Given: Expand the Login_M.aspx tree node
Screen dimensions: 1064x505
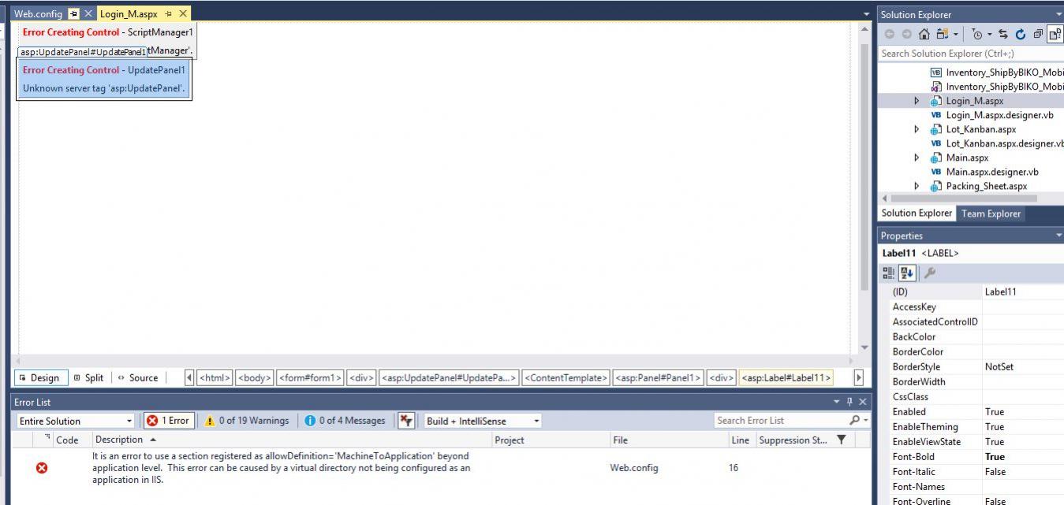Looking at the screenshot, I should pos(917,101).
